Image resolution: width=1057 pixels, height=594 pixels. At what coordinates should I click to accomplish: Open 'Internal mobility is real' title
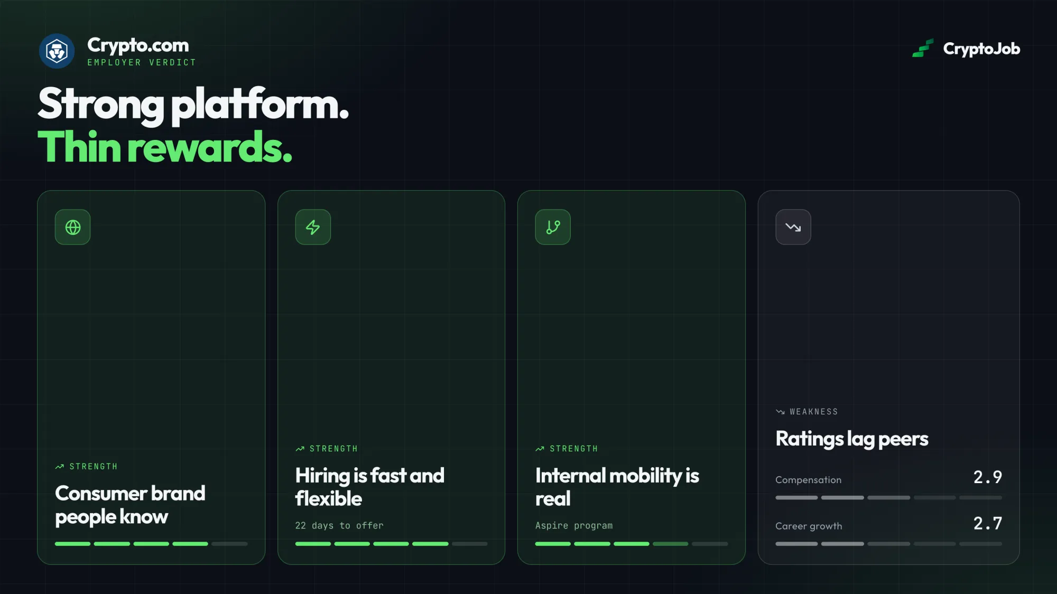pos(617,487)
